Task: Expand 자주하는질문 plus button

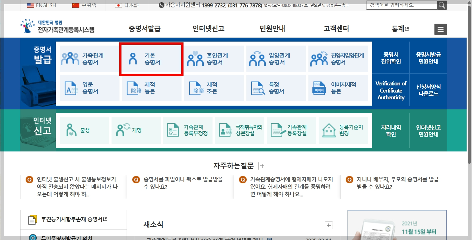Action: (262, 166)
